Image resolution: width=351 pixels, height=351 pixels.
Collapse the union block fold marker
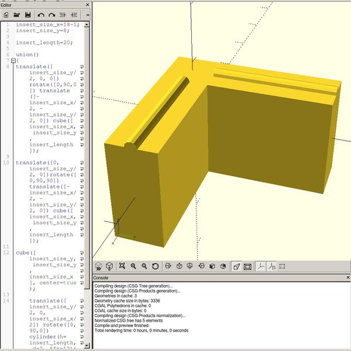coord(13,61)
